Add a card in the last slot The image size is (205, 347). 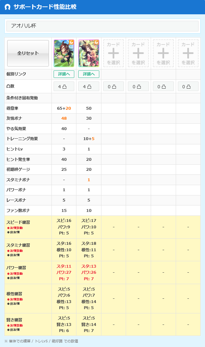click(x=188, y=53)
